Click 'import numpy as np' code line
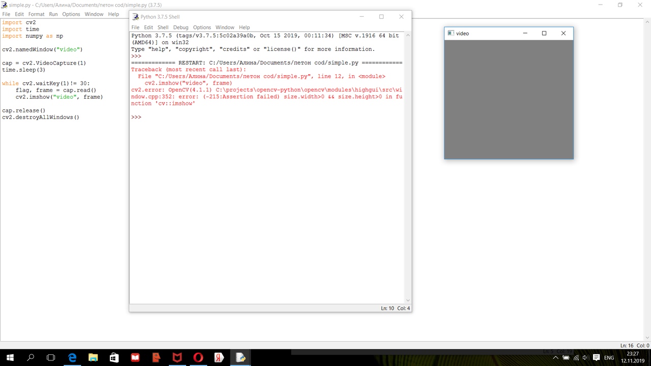 tap(33, 36)
